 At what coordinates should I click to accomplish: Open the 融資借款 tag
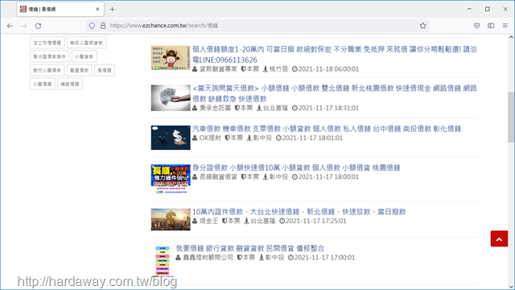click(x=79, y=70)
